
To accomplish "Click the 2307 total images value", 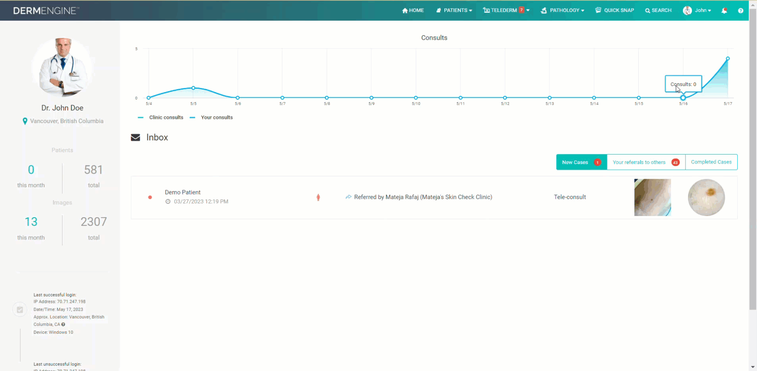I will pos(94,222).
